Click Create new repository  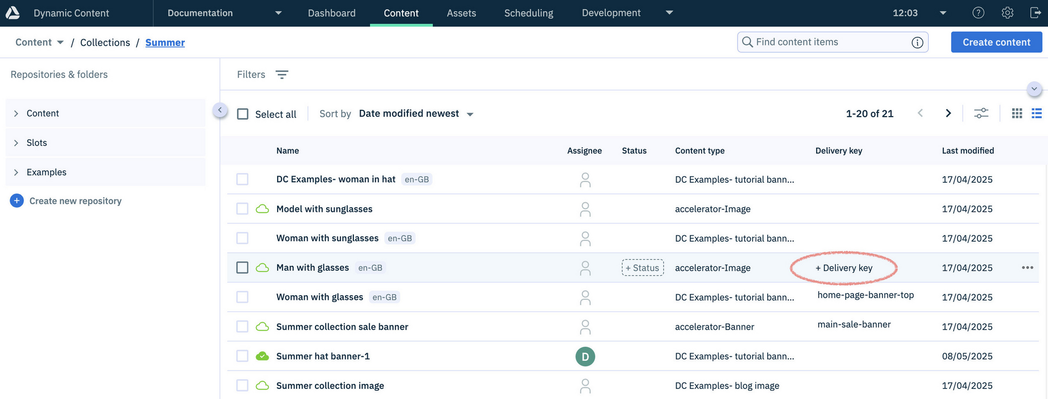coord(75,201)
